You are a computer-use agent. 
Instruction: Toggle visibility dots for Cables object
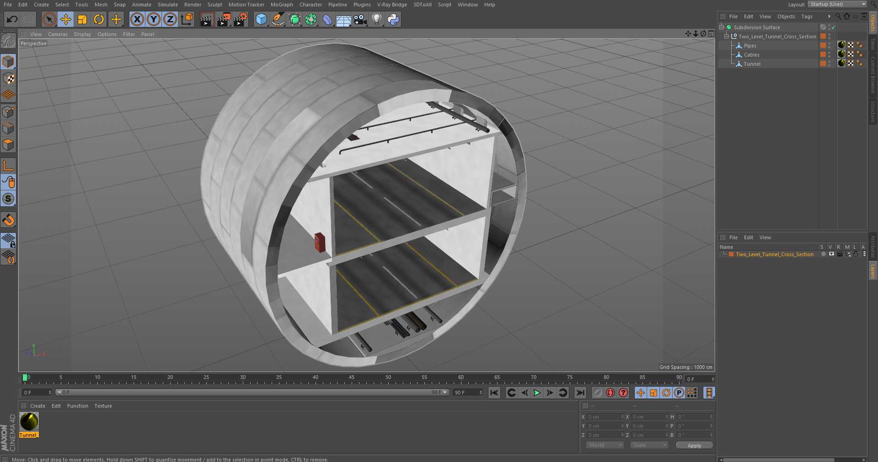point(830,55)
